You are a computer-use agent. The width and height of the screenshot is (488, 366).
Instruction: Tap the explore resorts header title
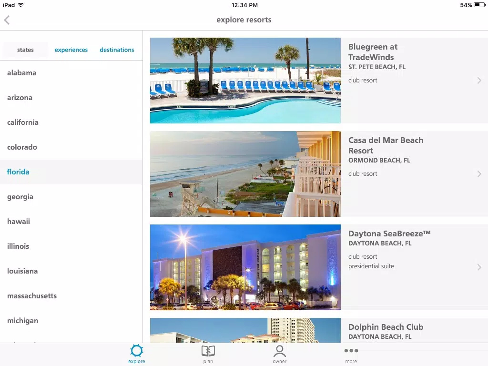[244, 20]
